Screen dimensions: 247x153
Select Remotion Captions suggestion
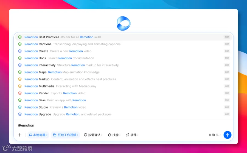click(x=123, y=44)
